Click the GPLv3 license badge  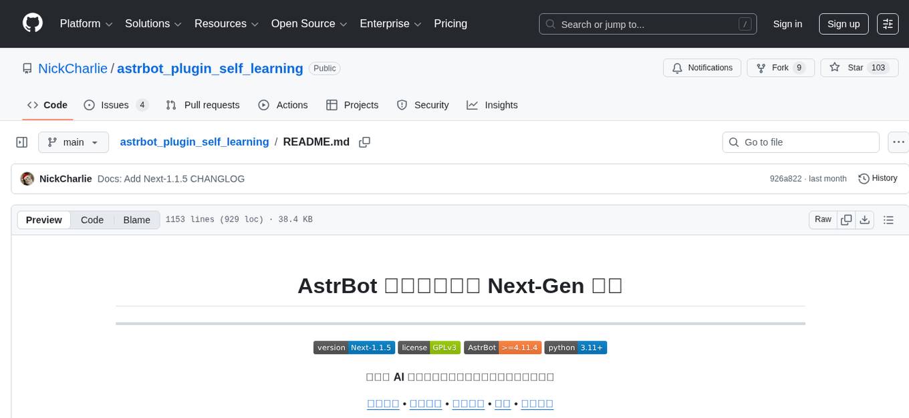tap(430, 347)
